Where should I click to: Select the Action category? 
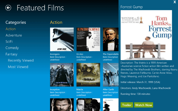(x=11, y=29)
